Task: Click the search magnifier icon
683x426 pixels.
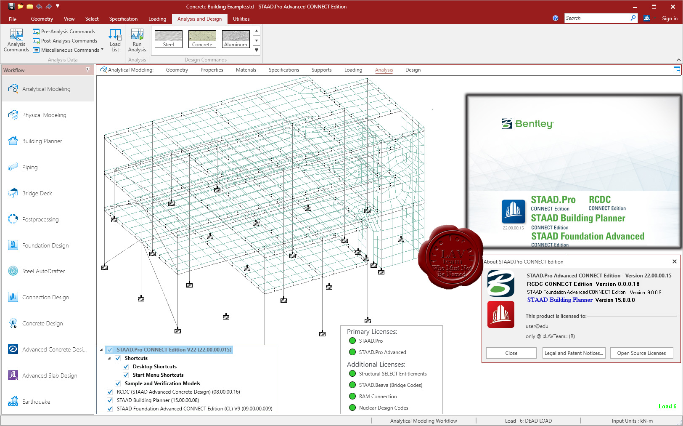Action: pyautogui.click(x=633, y=18)
